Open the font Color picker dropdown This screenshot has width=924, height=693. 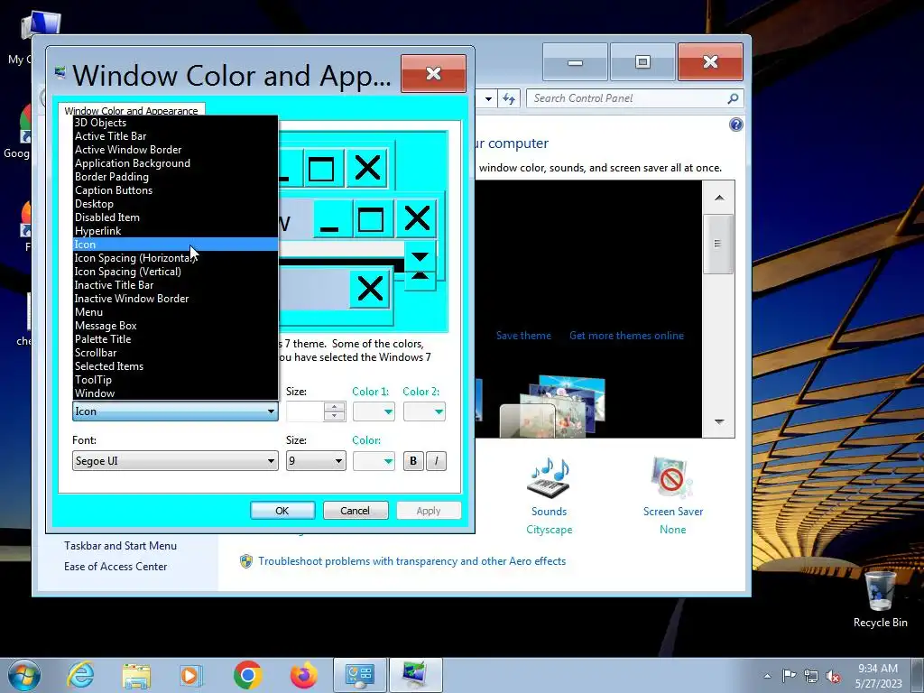374,461
